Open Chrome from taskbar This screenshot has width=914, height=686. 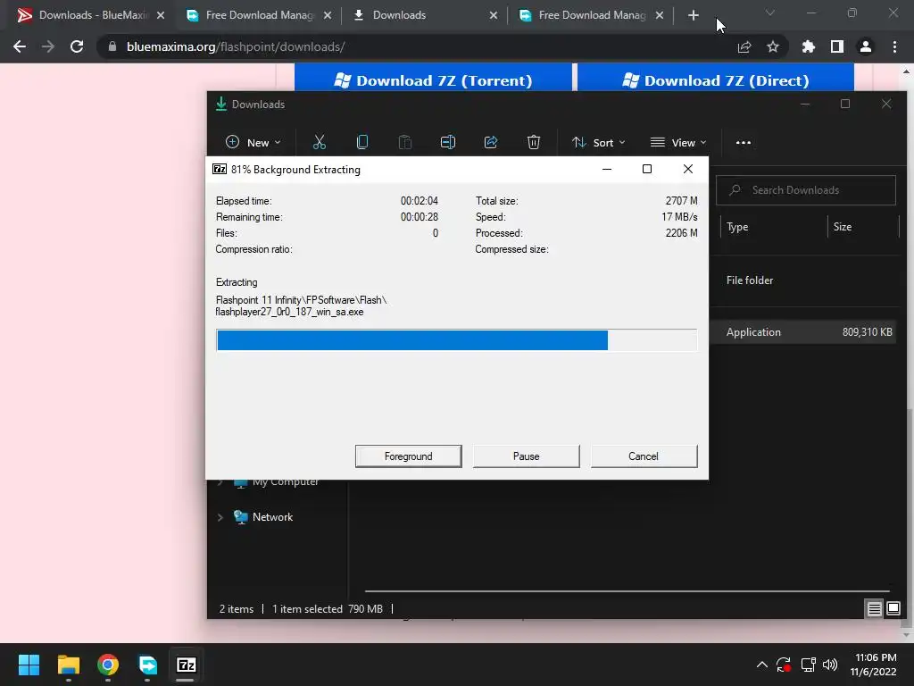click(x=108, y=665)
